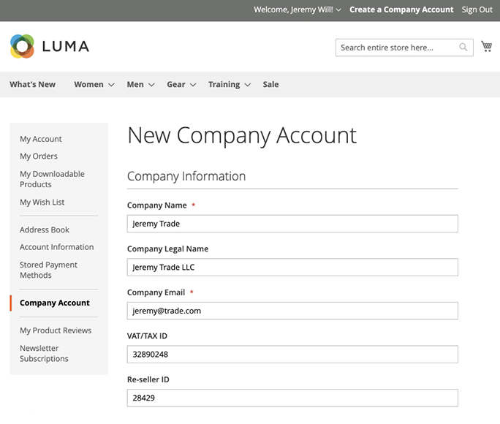Expand the Women menu chevron
This screenshot has width=500, height=424.
(x=111, y=85)
